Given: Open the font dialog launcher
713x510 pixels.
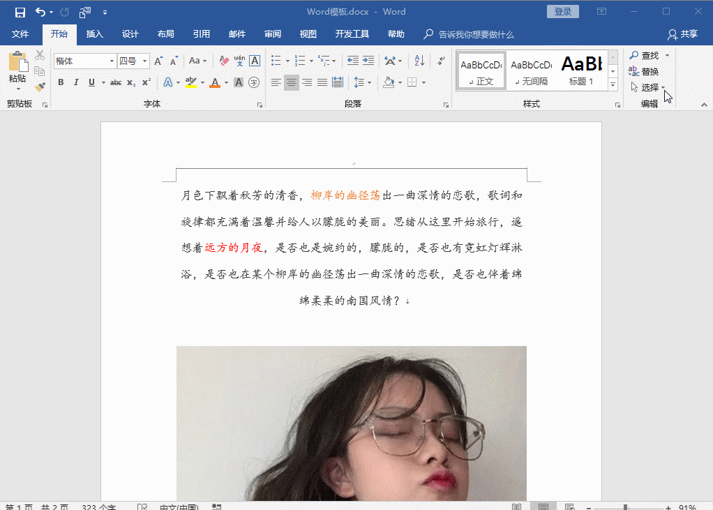Looking at the screenshot, I should pyautogui.click(x=260, y=105).
